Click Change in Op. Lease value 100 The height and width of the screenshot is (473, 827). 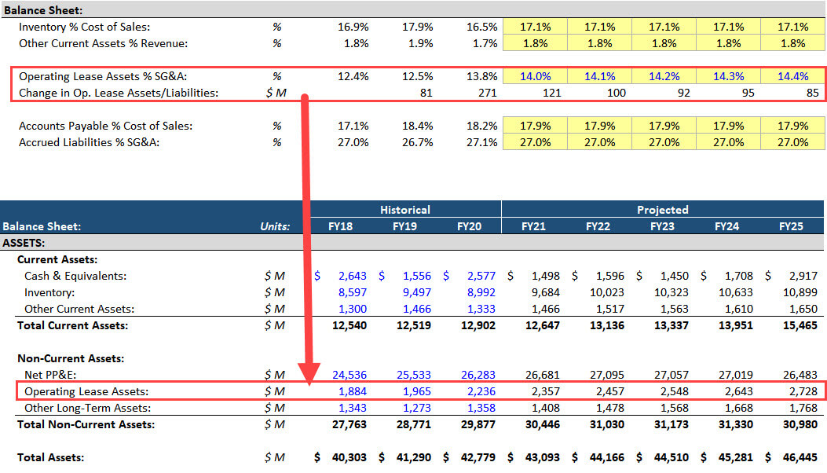pos(616,93)
